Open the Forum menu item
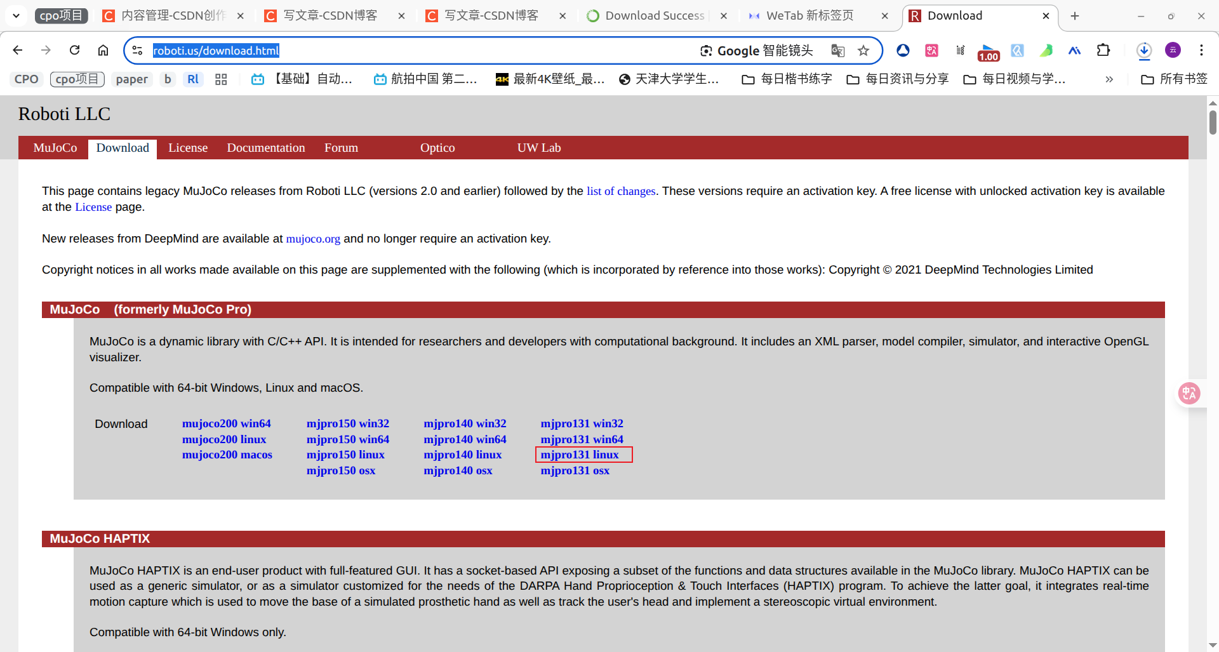 pos(341,148)
